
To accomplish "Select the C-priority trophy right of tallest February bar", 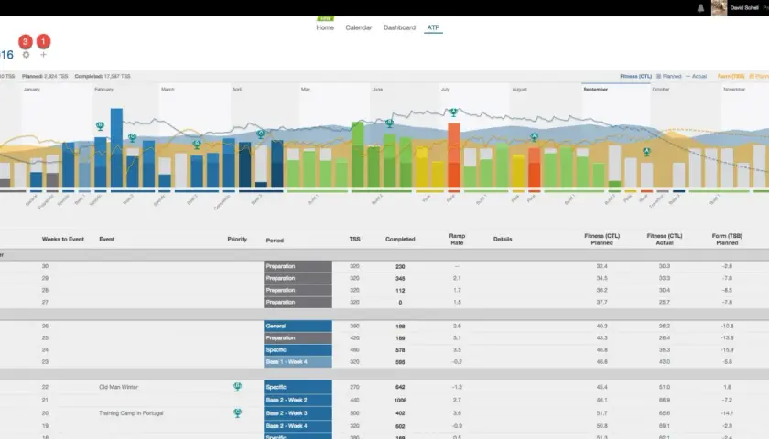I will tap(133, 138).
